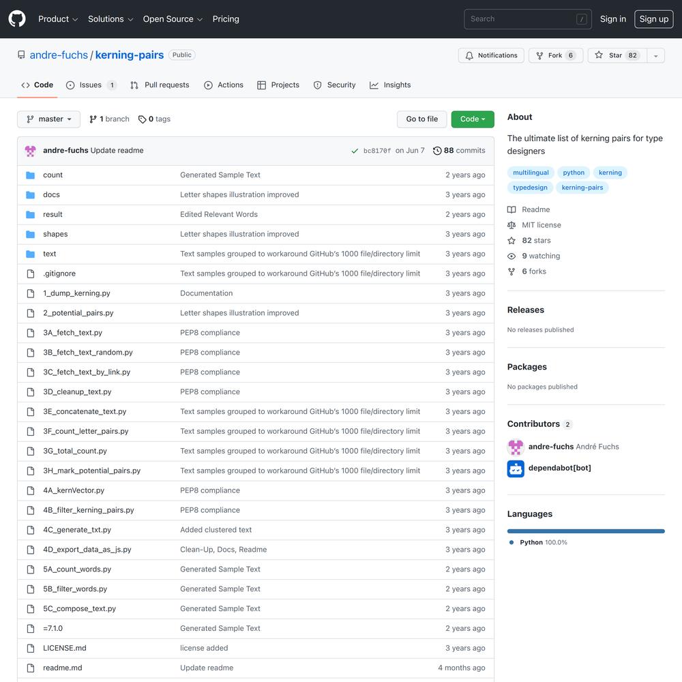The image size is (682, 682).
Task: Select the kerning topic tag
Action: (x=610, y=173)
